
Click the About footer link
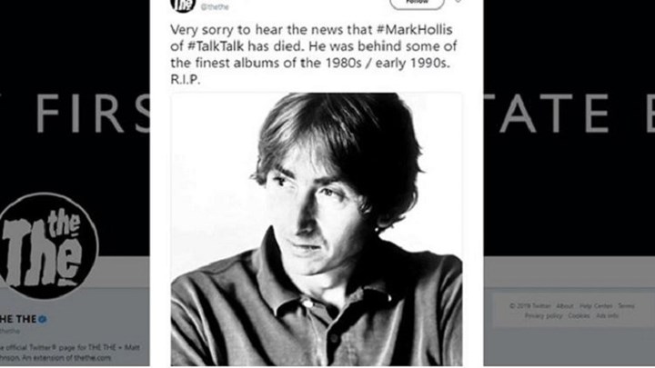[x=565, y=306]
